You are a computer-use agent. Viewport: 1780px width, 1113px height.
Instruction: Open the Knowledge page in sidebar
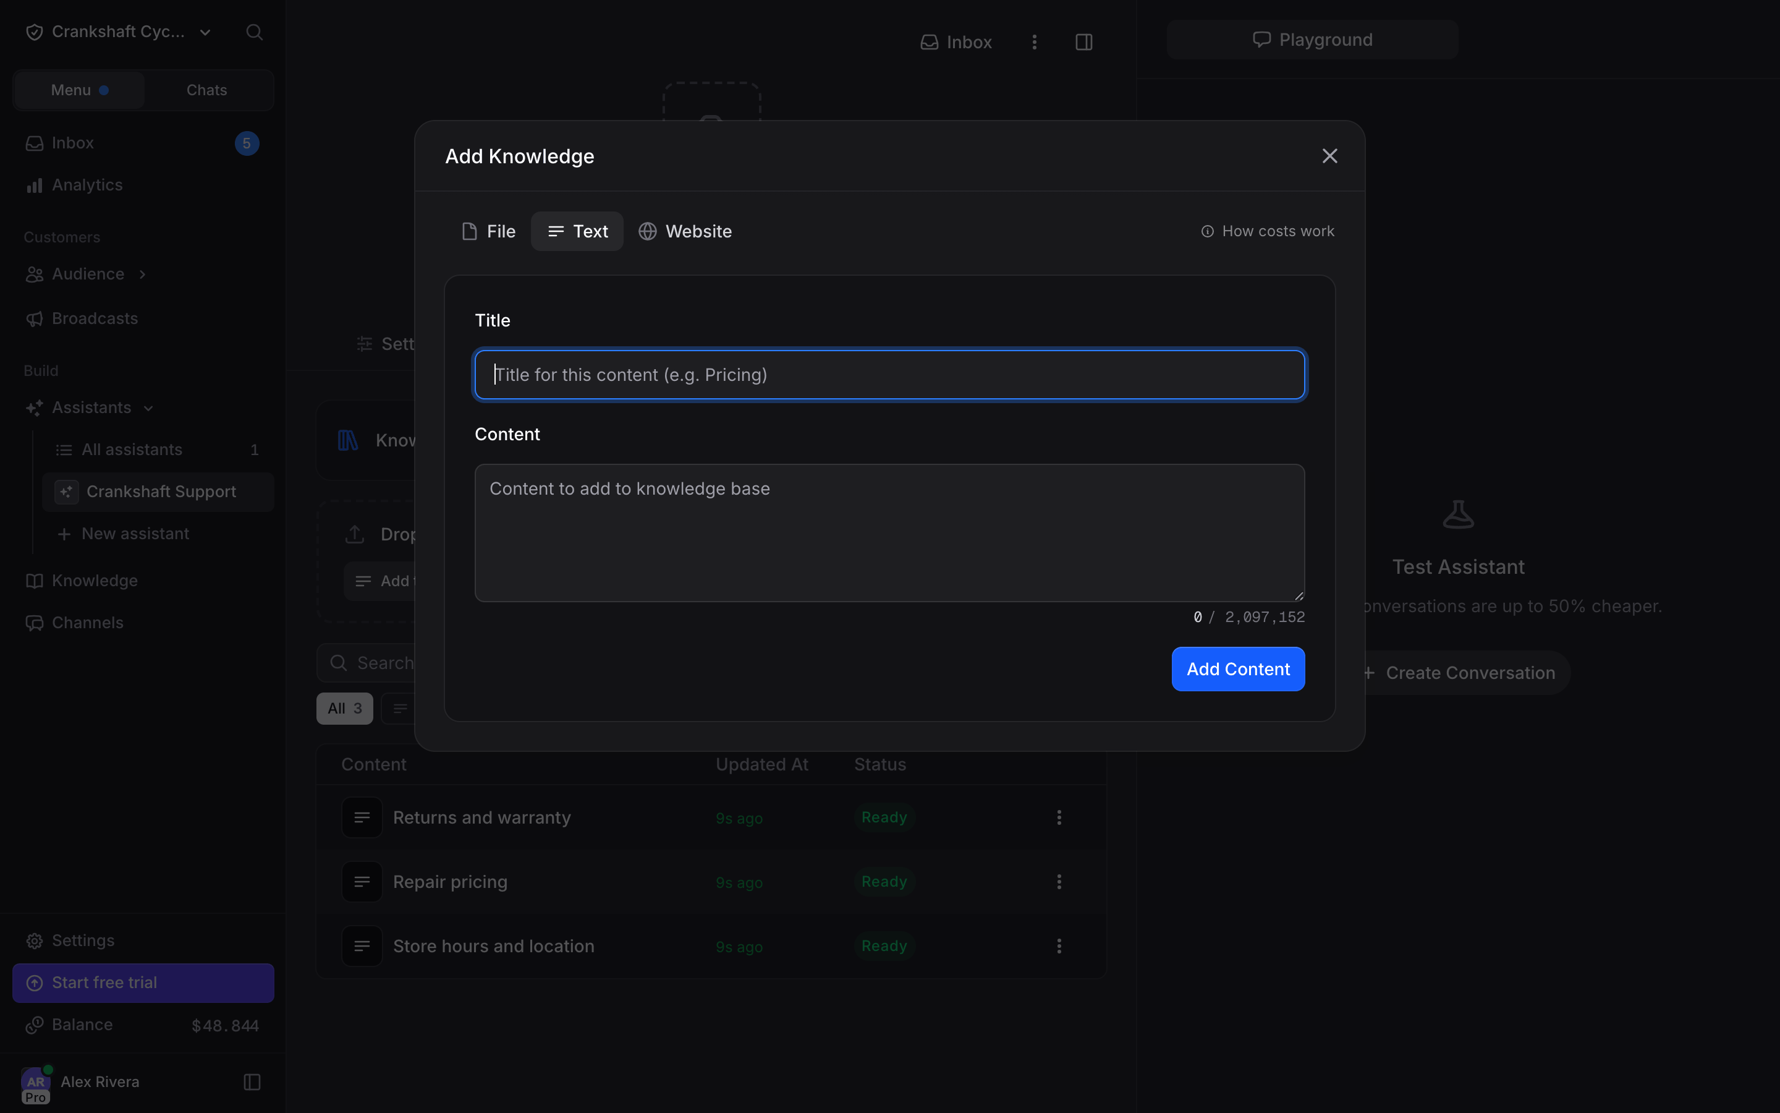pos(143,581)
